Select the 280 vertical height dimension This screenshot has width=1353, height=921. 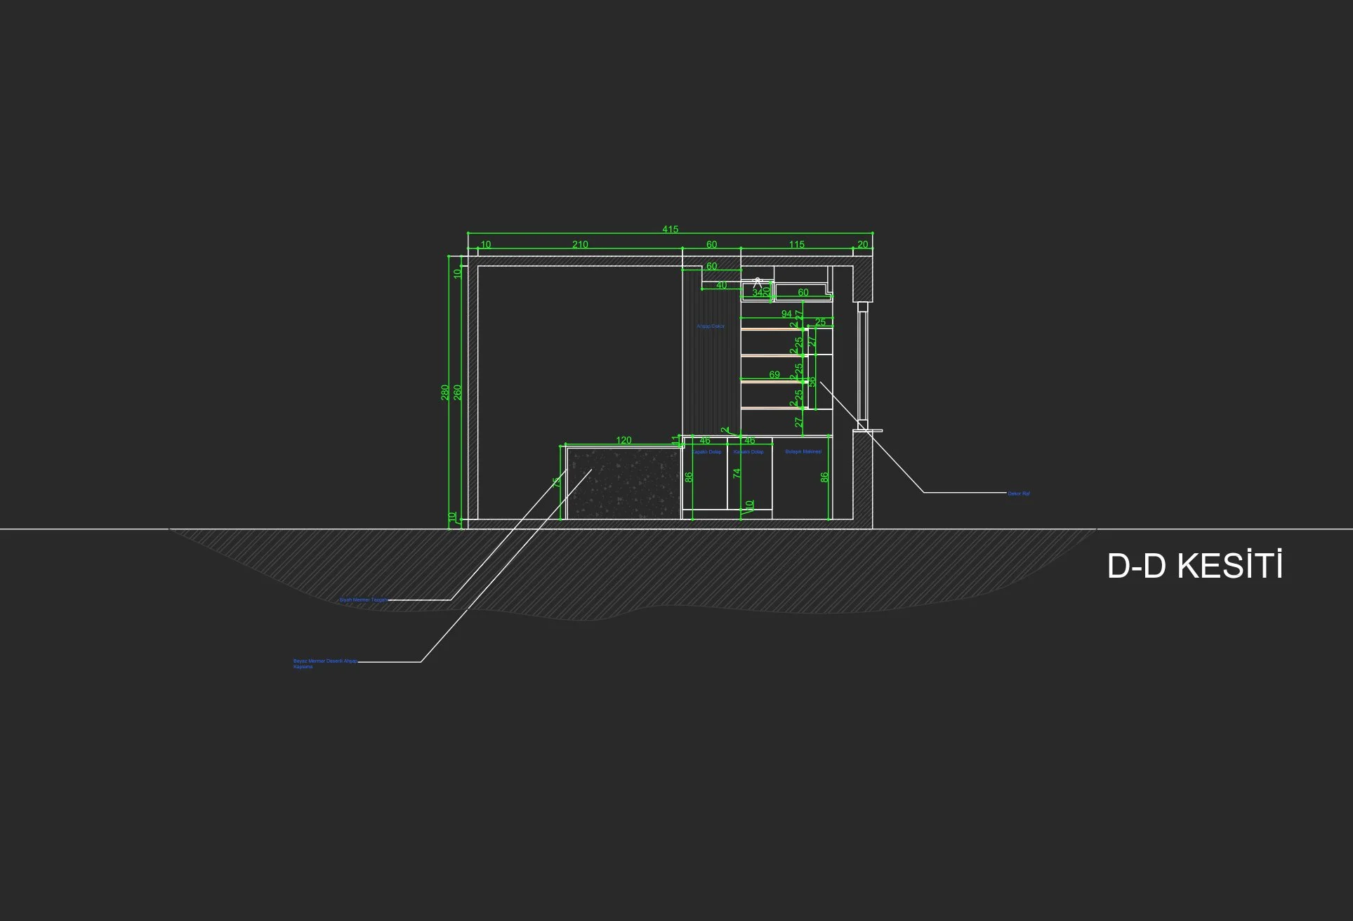pos(445,392)
